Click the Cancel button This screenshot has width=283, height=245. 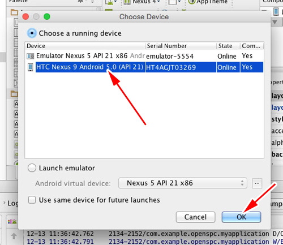195,217
